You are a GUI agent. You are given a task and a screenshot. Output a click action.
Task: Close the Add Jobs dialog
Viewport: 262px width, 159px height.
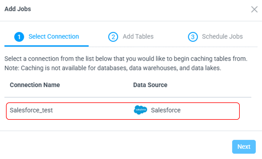click(x=254, y=9)
